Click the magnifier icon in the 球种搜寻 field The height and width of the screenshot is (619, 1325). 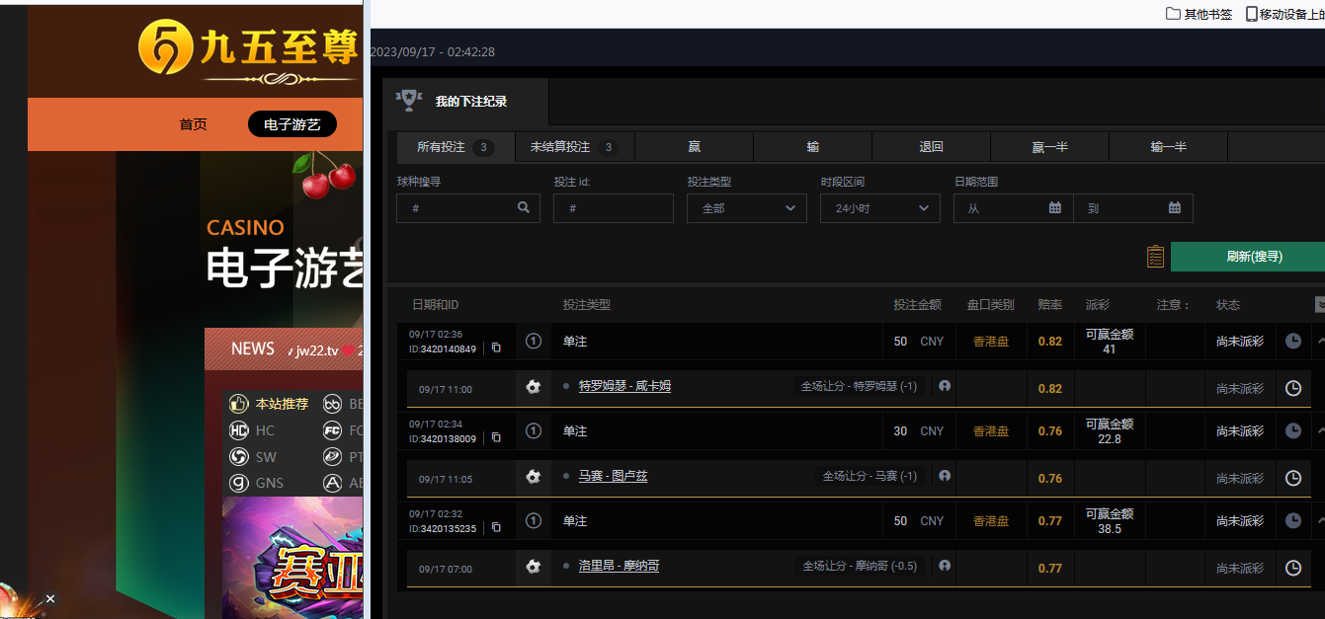(524, 208)
